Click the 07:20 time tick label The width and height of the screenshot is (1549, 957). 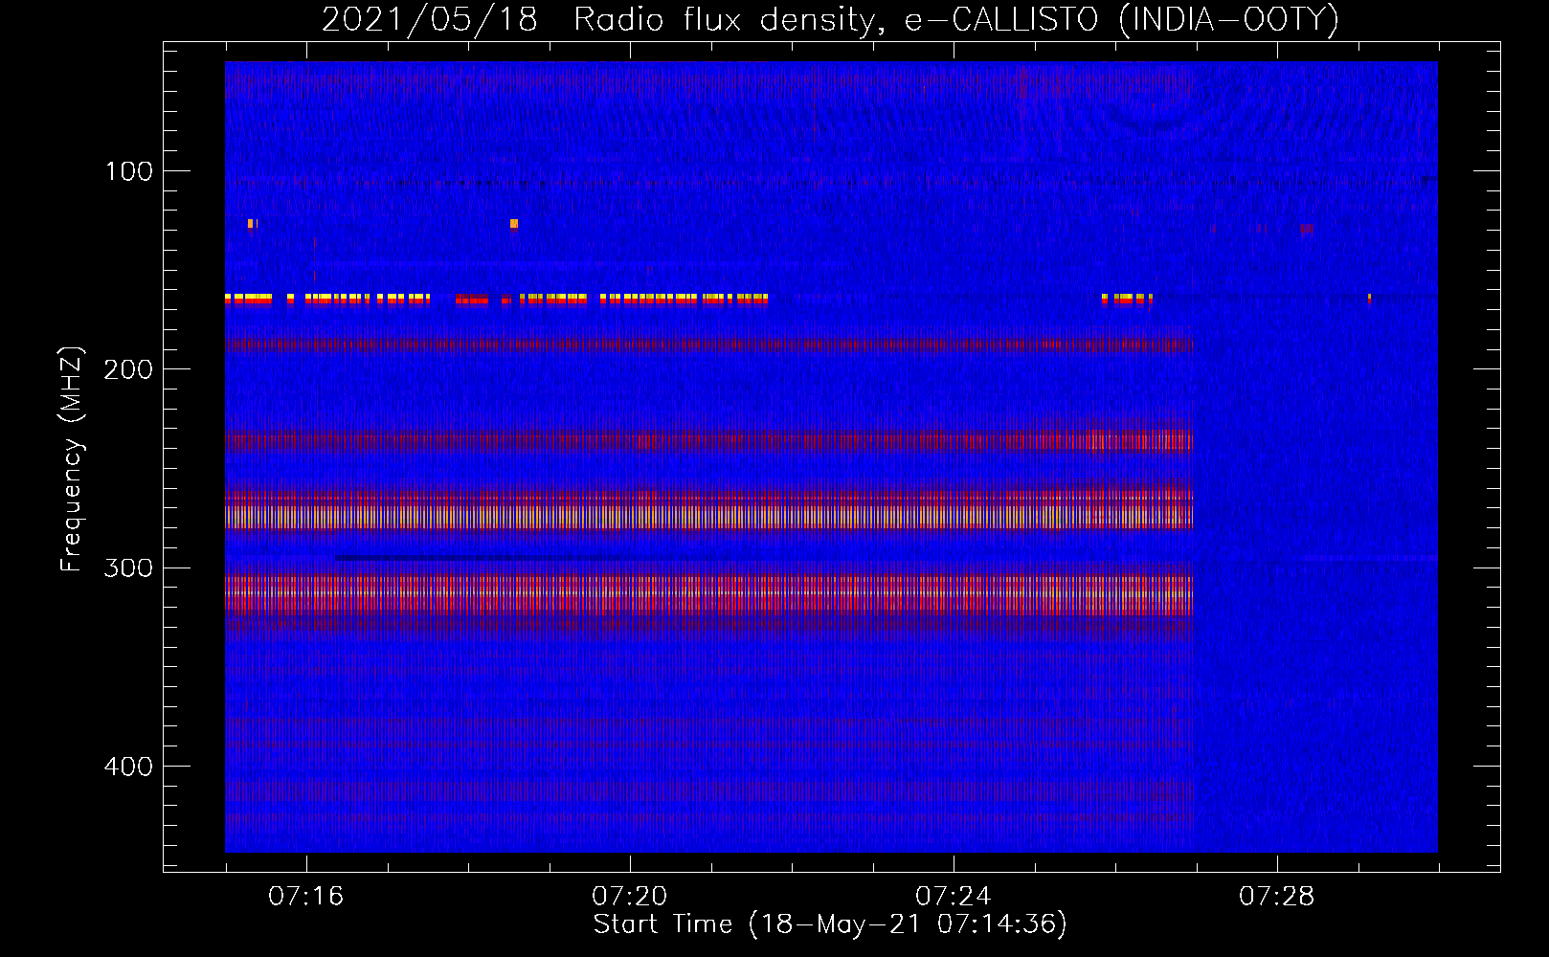[x=629, y=897]
